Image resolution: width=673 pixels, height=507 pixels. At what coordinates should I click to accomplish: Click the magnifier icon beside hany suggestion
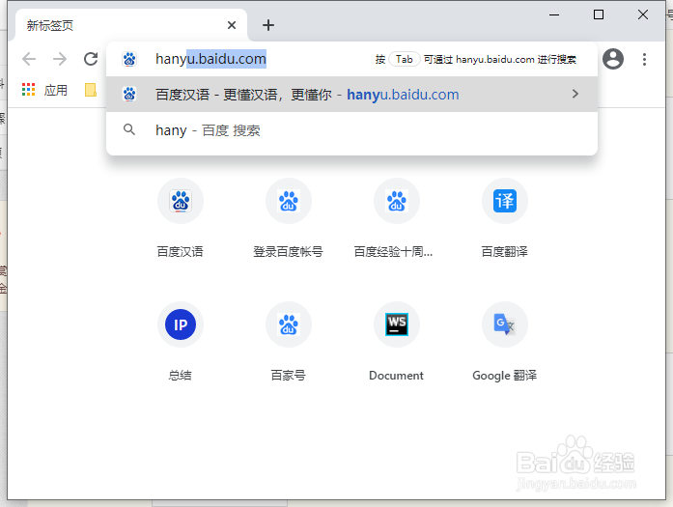129,129
